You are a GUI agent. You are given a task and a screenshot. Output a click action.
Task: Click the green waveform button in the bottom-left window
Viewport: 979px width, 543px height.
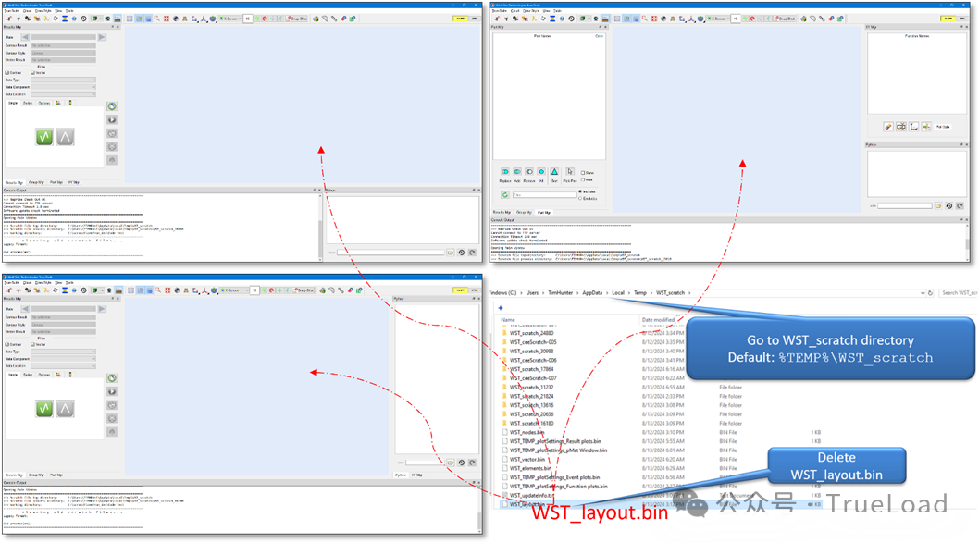click(43, 409)
